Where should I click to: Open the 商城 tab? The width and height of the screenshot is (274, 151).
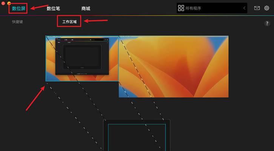(x=86, y=9)
